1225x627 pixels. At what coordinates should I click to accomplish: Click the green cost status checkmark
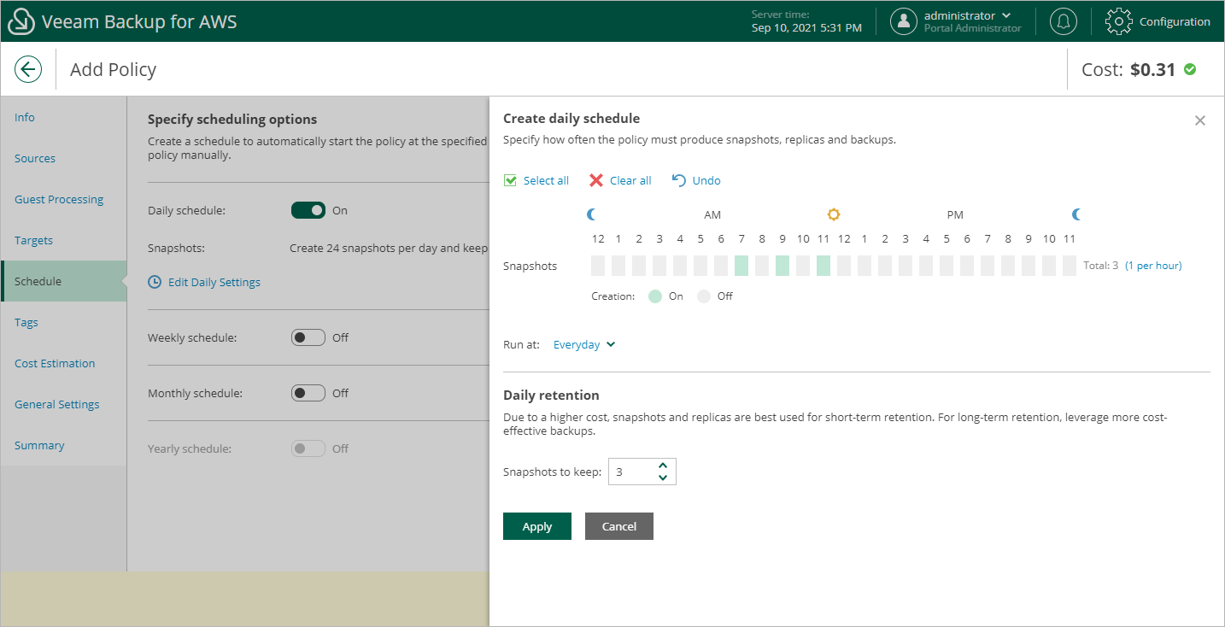pyautogui.click(x=1190, y=69)
